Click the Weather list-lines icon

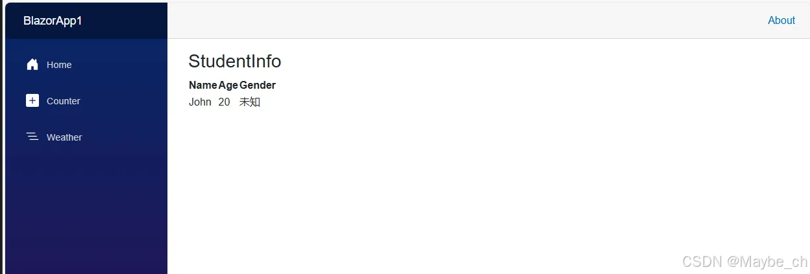32,137
